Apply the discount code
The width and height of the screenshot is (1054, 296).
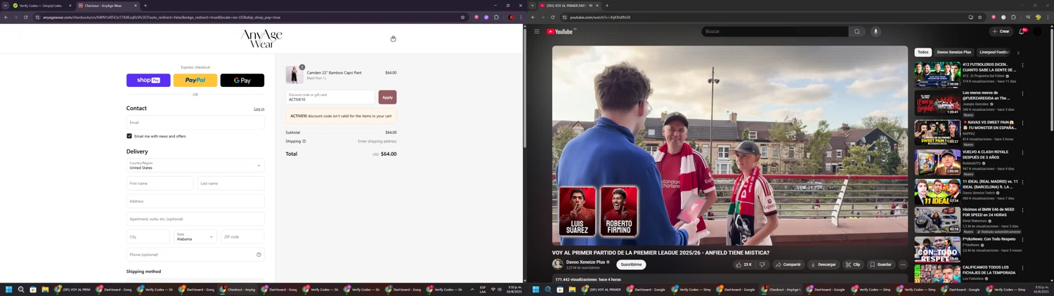tap(387, 97)
